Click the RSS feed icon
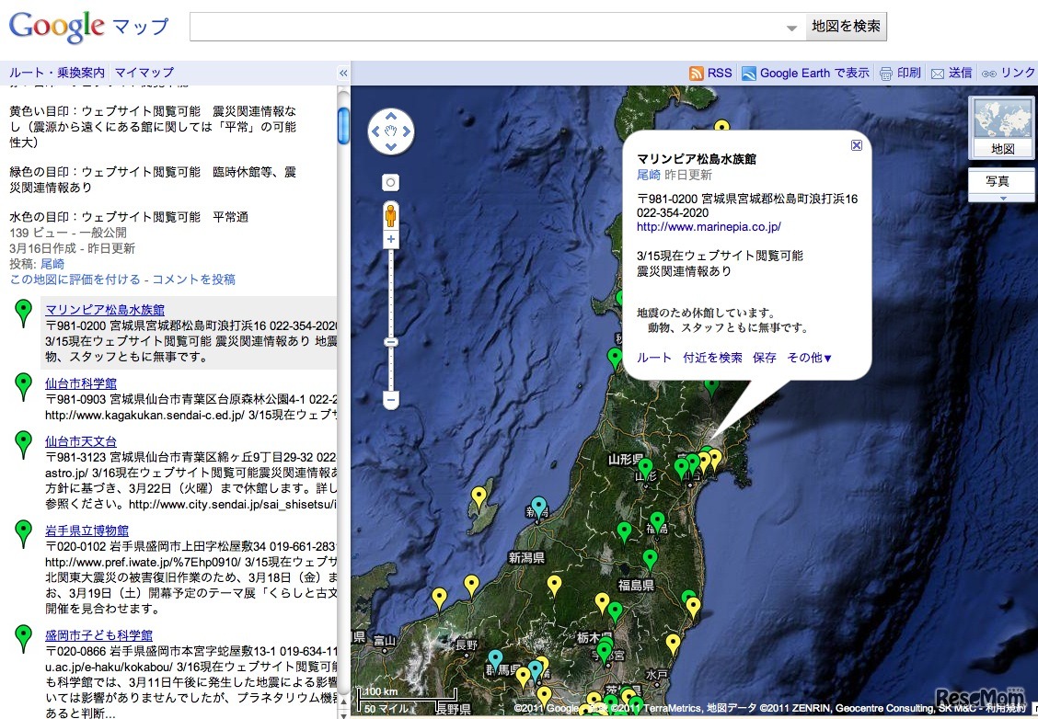Image resolution: width=1038 pixels, height=719 pixels. click(697, 73)
